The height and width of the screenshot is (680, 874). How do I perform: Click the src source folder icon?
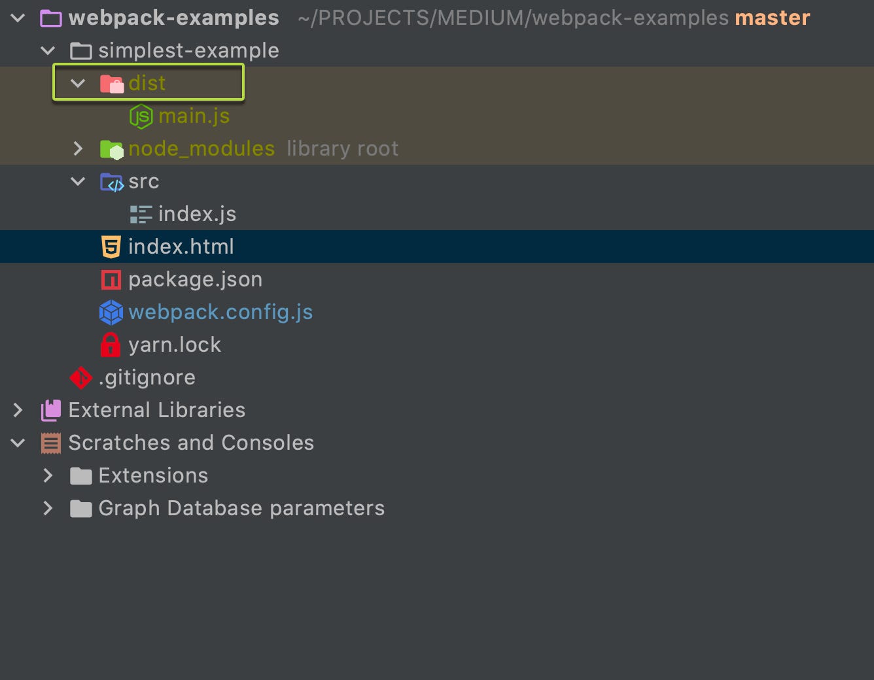pyautogui.click(x=111, y=182)
